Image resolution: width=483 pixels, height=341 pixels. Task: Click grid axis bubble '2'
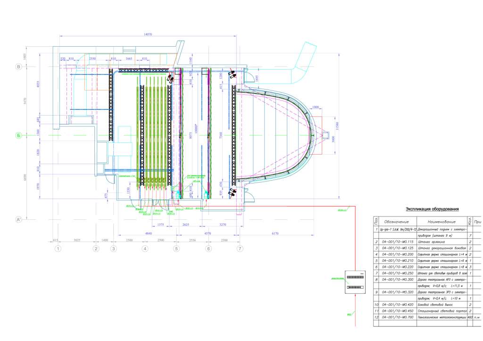96,249
